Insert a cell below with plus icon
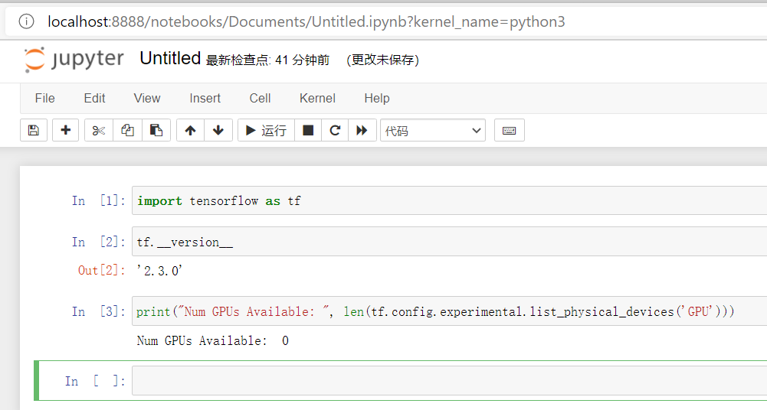 click(66, 130)
